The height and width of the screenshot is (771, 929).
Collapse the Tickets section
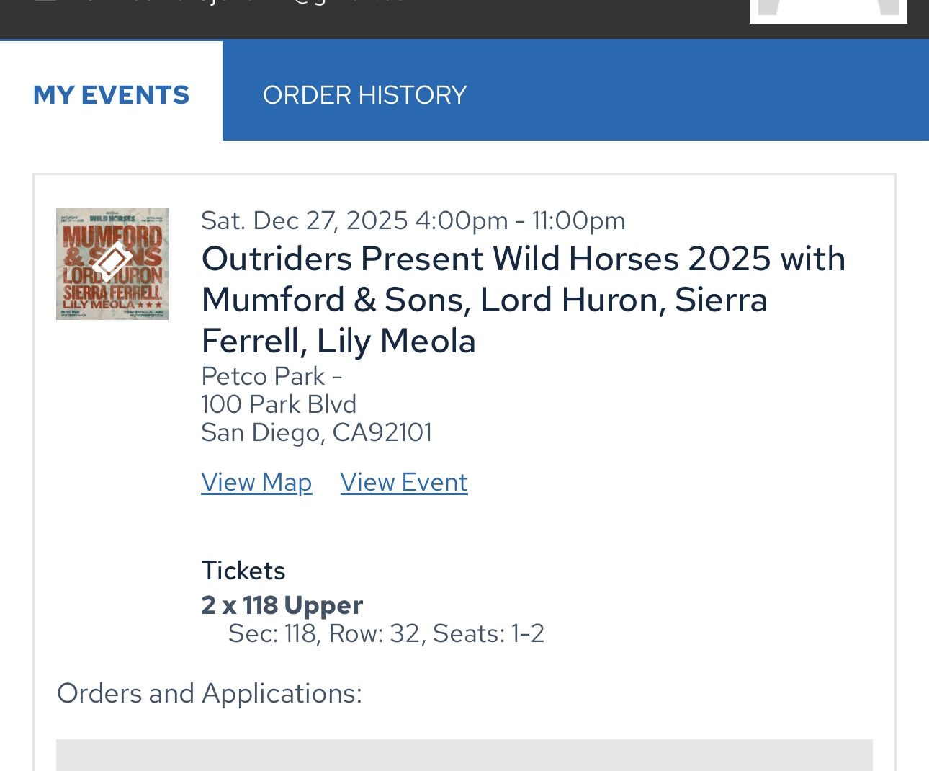(243, 570)
